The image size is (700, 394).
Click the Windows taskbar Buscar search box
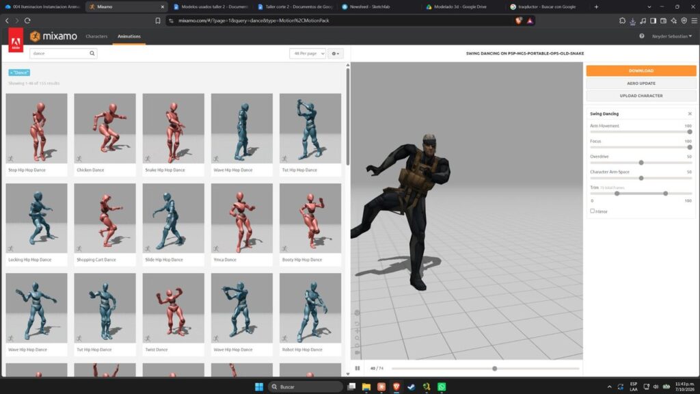[306, 387]
